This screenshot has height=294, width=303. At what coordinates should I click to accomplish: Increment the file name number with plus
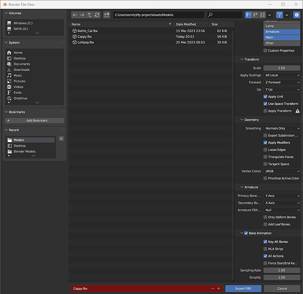tap(219, 289)
